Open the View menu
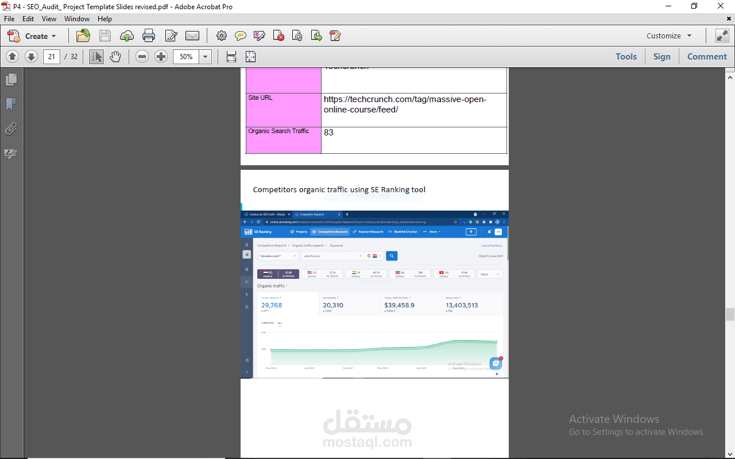This screenshot has height=459, width=735. click(x=49, y=19)
